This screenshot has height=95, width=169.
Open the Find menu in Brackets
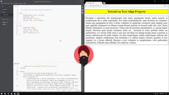coord(8,3)
